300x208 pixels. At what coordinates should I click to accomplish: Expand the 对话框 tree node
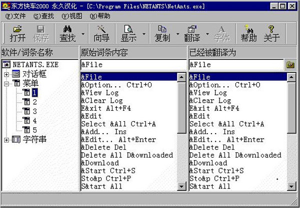coord(6,74)
